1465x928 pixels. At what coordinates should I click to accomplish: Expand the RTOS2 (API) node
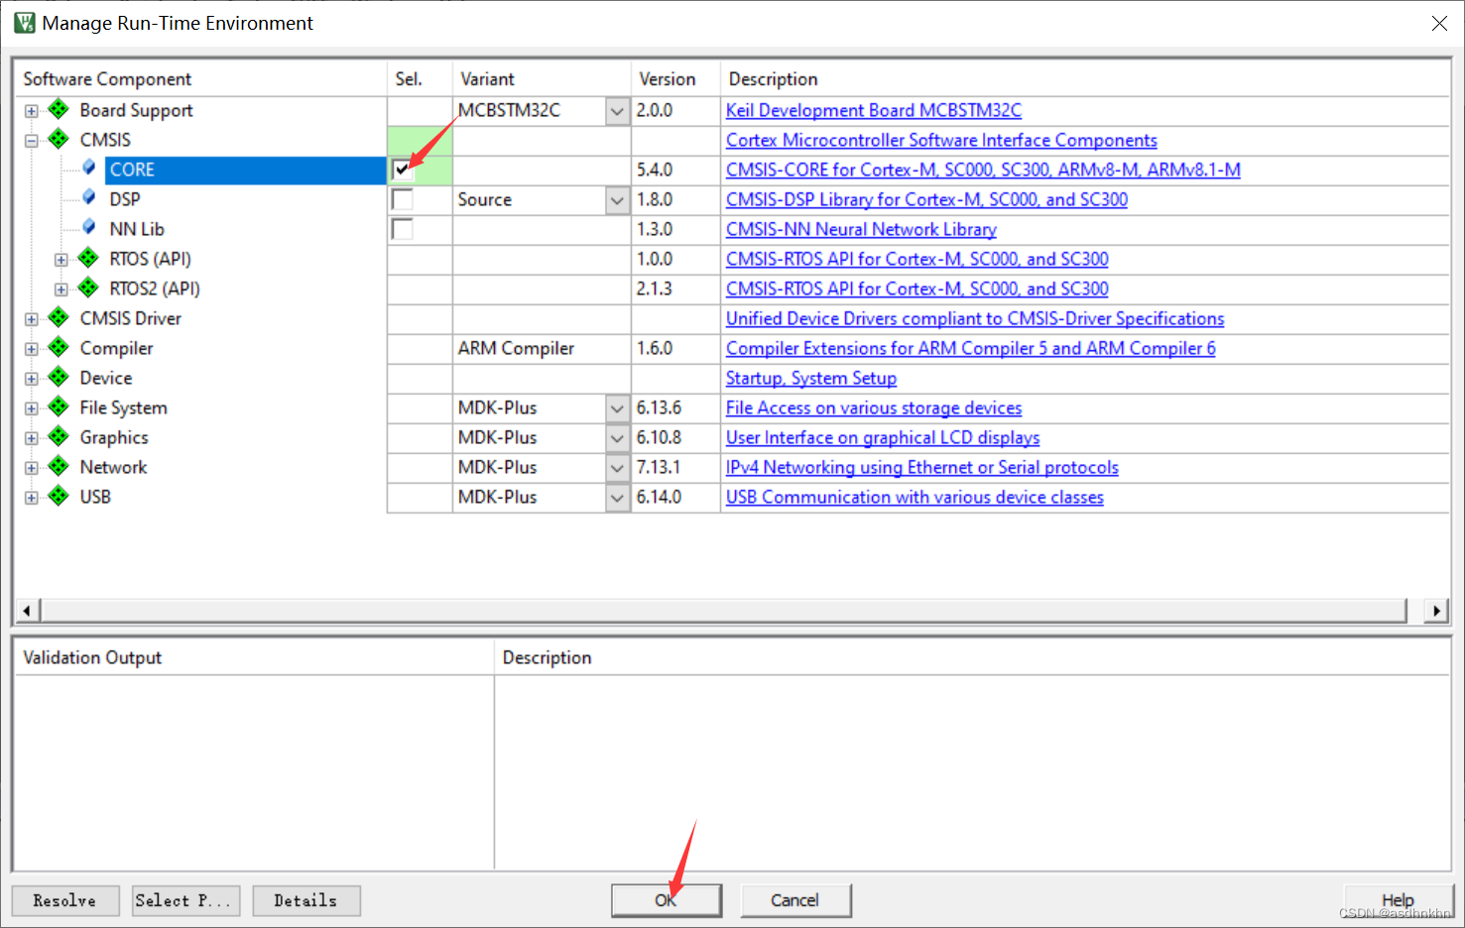[61, 290]
